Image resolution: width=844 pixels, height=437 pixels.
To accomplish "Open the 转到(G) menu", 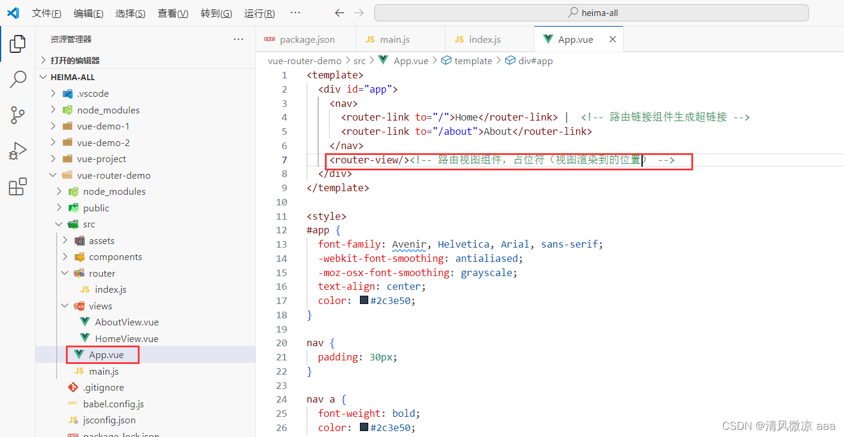I will (216, 13).
